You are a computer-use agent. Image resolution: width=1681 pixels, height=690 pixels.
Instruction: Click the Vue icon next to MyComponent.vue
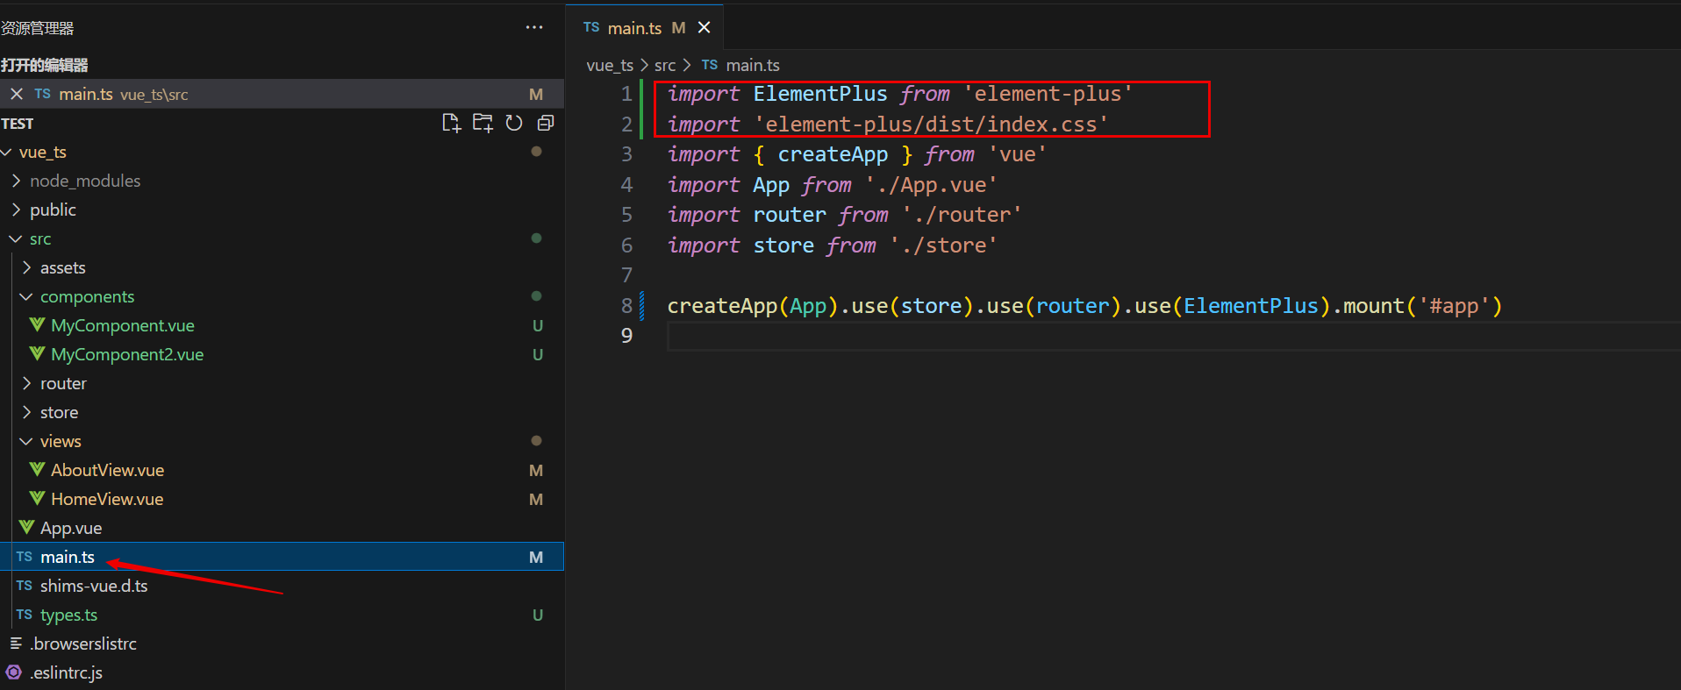[x=37, y=324]
